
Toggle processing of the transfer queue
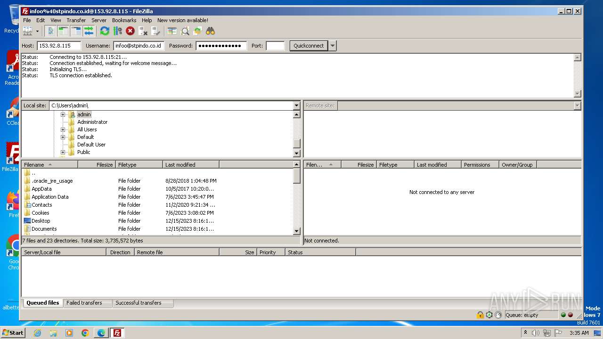pos(117,31)
